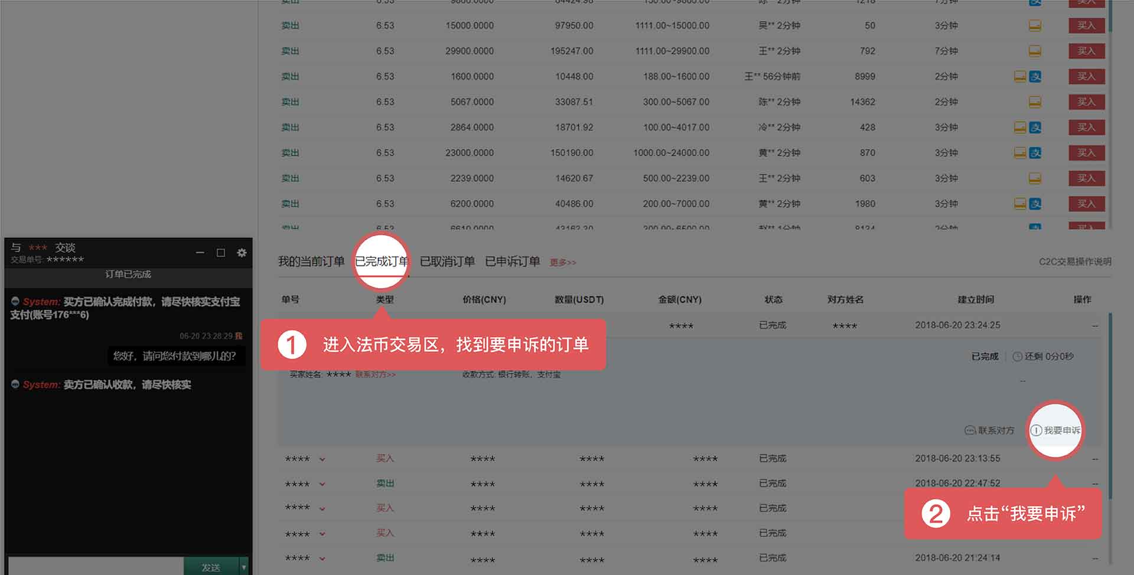Minimize the chat window
The height and width of the screenshot is (575, 1134).
click(200, 253)
